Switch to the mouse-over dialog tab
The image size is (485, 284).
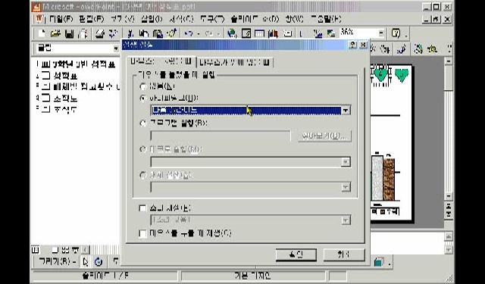235,62
